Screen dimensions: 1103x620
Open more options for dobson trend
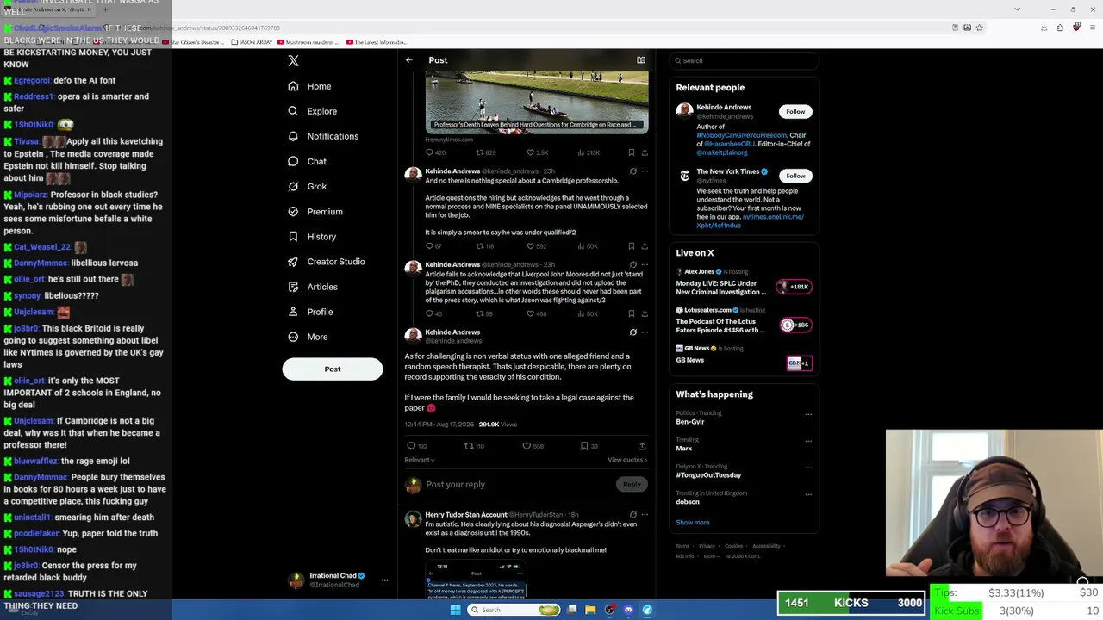(x=808, y=494)
